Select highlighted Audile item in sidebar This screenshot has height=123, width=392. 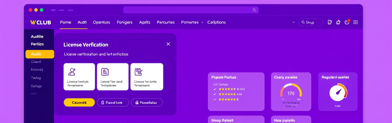40,54
